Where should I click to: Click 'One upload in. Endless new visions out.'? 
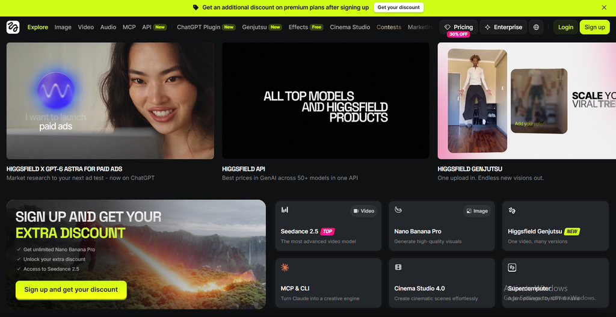click(491, 178)
